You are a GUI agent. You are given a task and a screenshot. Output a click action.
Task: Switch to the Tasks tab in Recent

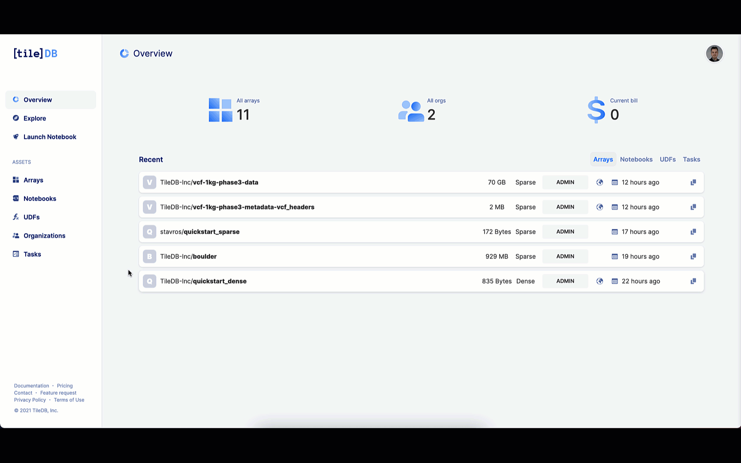(x=691, y=159)
